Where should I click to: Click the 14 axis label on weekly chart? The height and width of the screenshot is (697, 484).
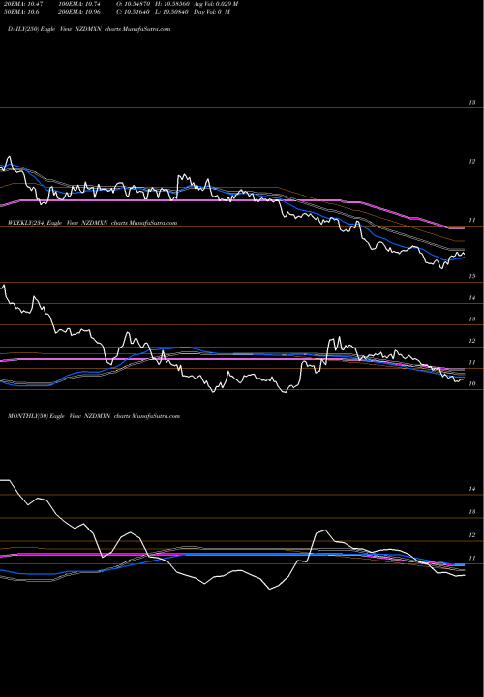(472, 298)
